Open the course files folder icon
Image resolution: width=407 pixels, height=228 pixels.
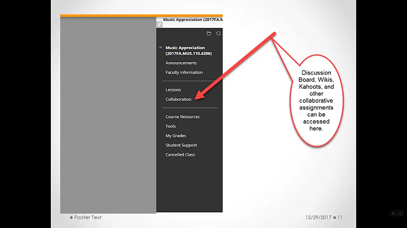(209, 33)
